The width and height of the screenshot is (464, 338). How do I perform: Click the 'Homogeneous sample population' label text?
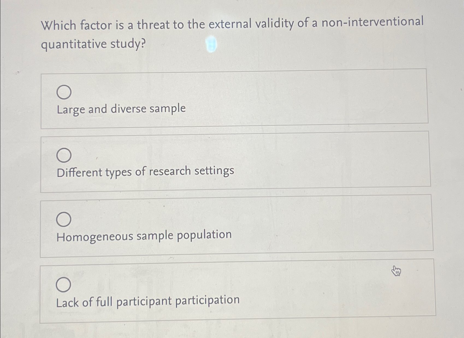(x=144, y=236)
